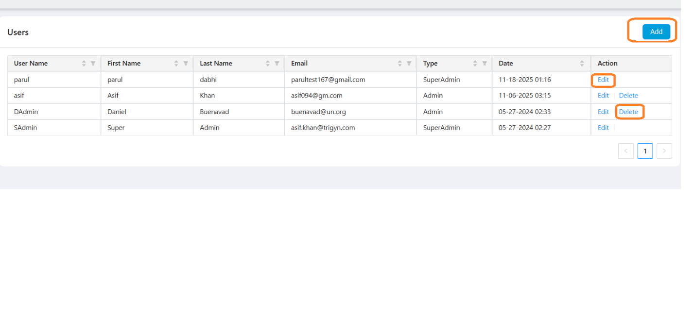Screen dimensions: 693x334
Task: Go to the previous page arrow
Action: 626,151
